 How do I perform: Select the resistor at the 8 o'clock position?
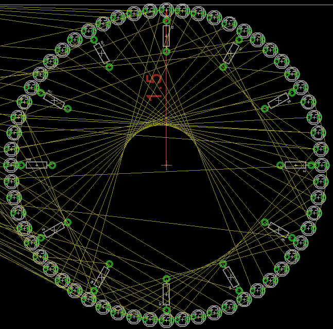54,230
